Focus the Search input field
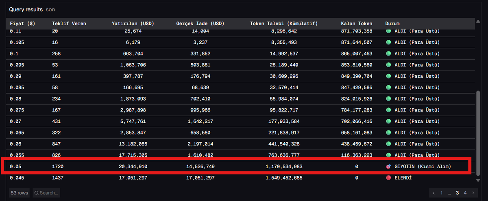 46,193
